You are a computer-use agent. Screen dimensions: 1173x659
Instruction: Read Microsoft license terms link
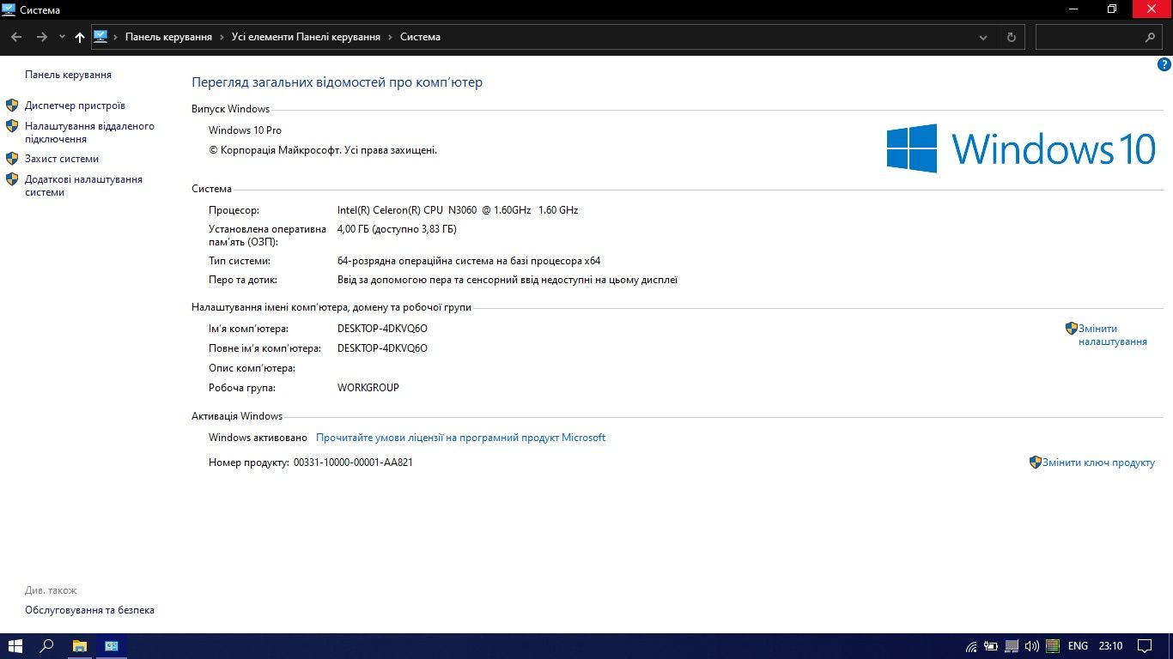461,438
